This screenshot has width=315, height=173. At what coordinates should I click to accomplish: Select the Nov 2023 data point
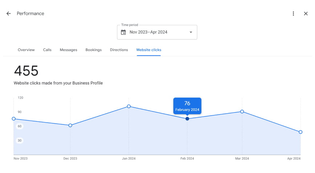coord(14,119)
